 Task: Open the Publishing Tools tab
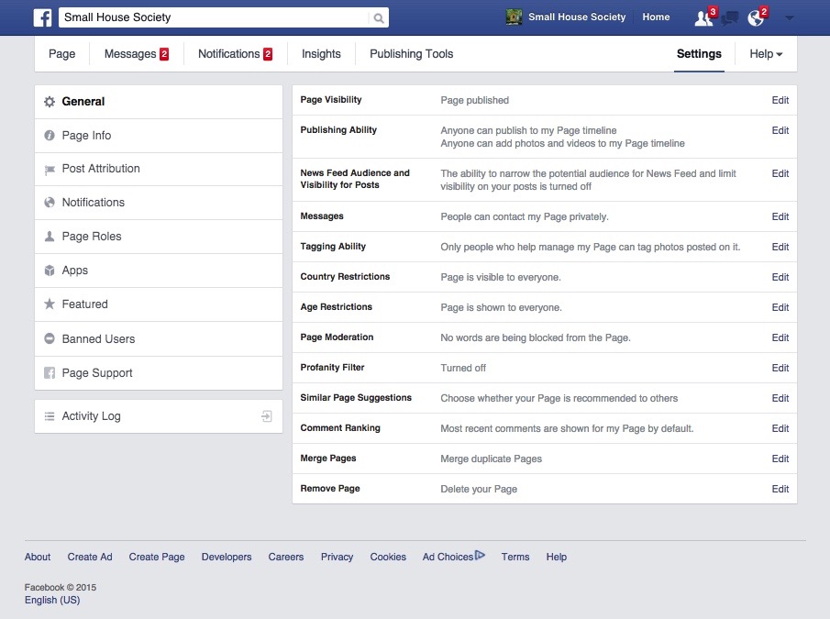tap(411, 54)
